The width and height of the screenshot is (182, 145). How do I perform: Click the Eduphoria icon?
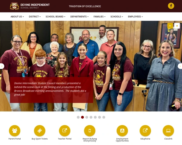(x=145, y=130)
